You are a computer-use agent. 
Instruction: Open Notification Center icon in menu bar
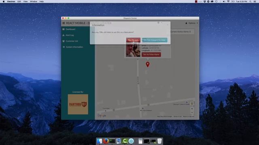pyautogui.click(x=255, y=2)
